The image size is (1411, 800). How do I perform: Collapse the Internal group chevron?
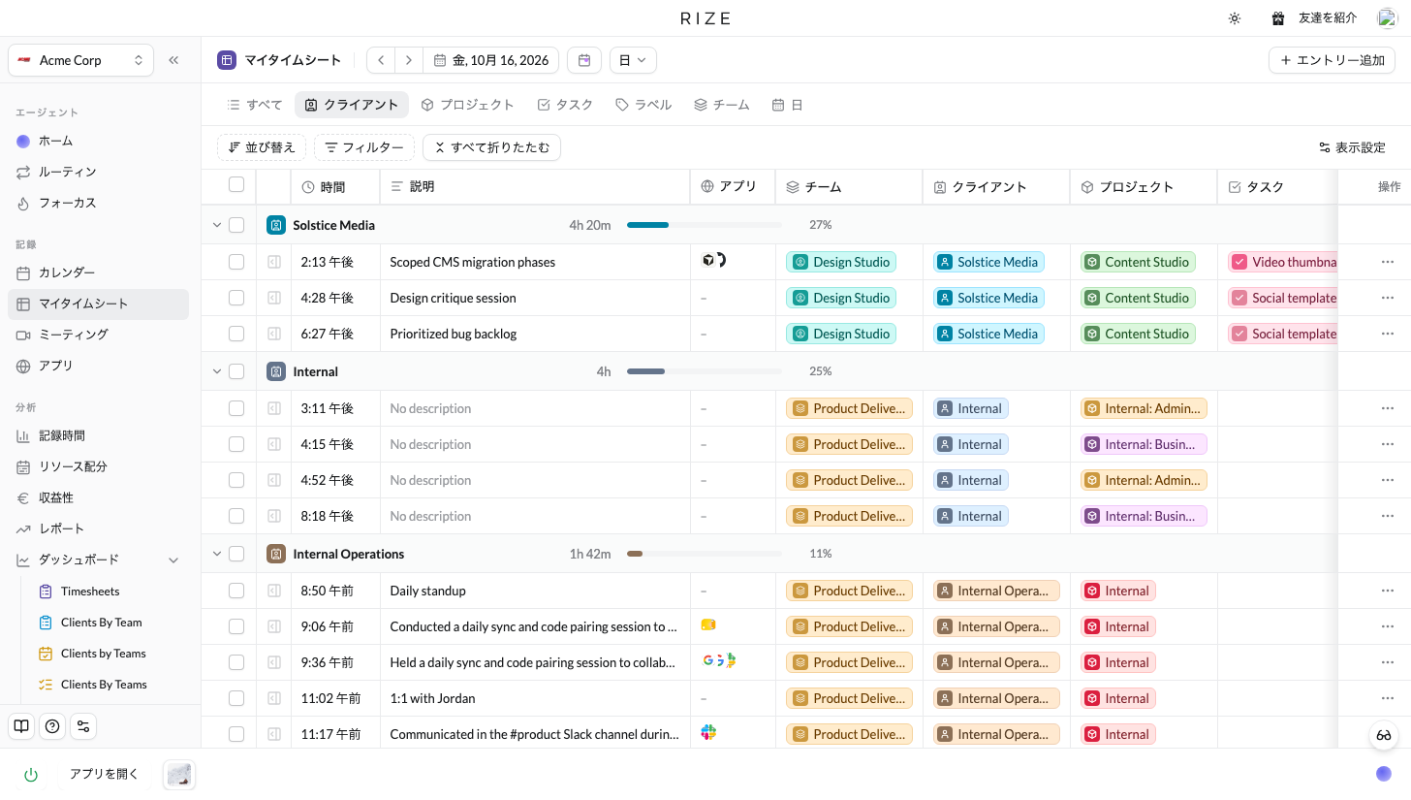click(217, 371)
